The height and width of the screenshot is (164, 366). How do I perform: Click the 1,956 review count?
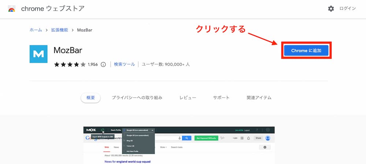pyautogui.click(x=93, y=65)
